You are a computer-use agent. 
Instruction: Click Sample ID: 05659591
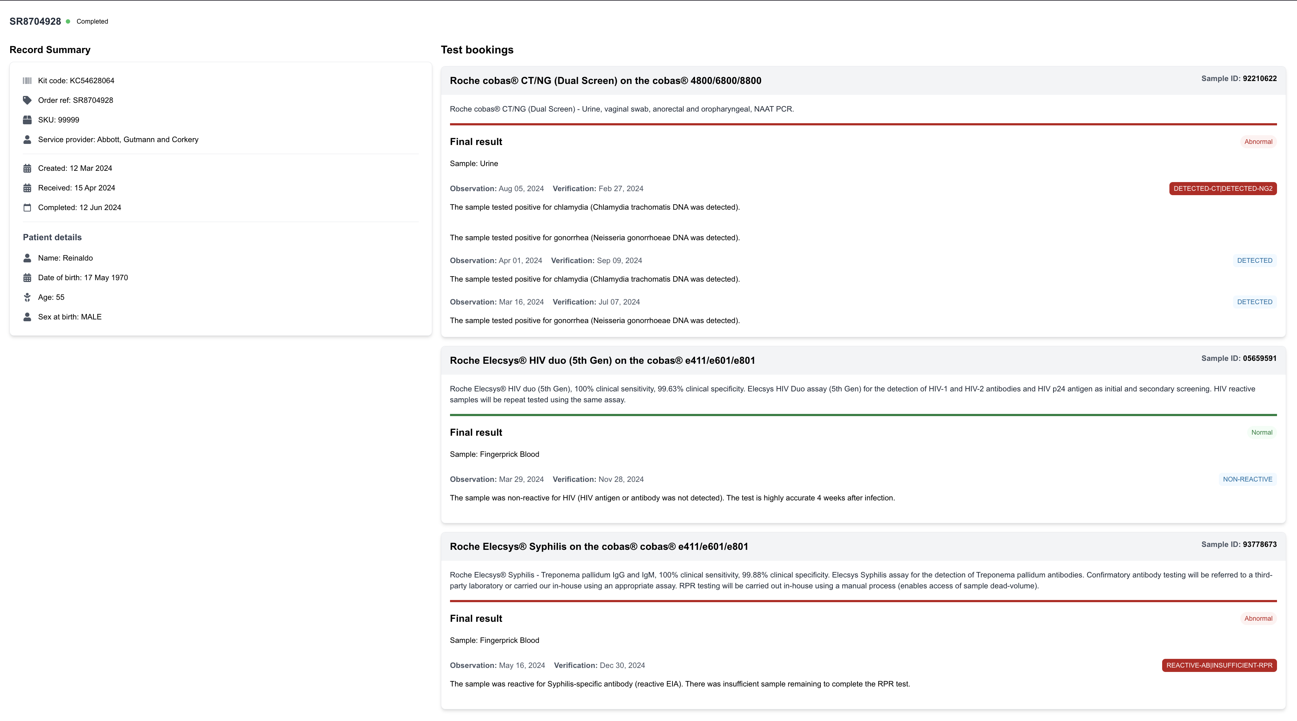click(x=1239, y=358)
